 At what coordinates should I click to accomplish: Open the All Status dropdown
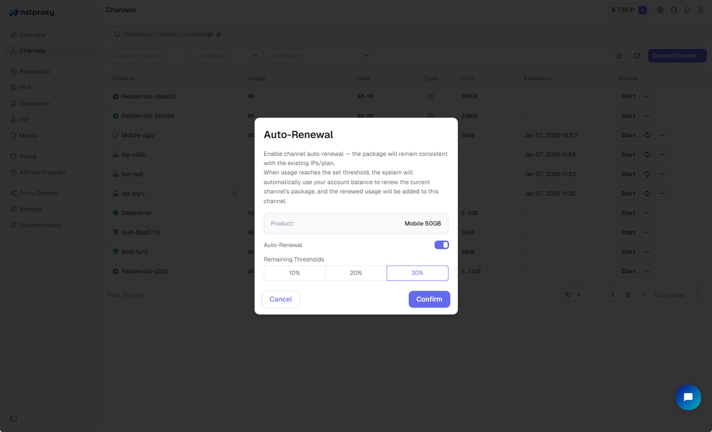click(x=228, y=56)
